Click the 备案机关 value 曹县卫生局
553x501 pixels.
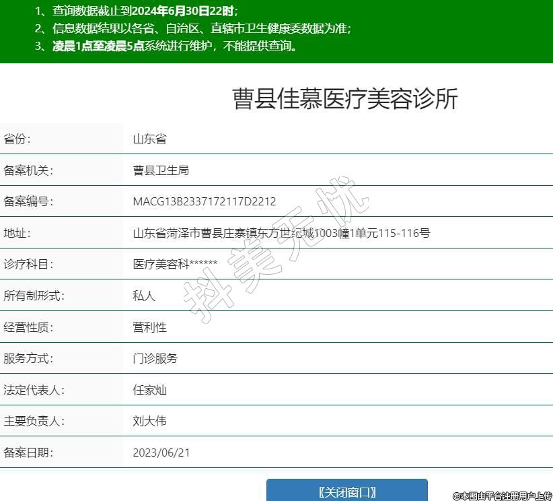(161, 170)
